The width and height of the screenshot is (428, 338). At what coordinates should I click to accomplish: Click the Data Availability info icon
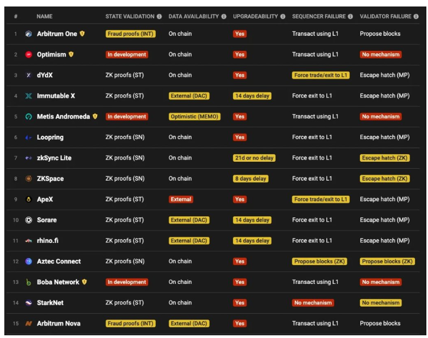pyautogui.click(x=224, y=16)
